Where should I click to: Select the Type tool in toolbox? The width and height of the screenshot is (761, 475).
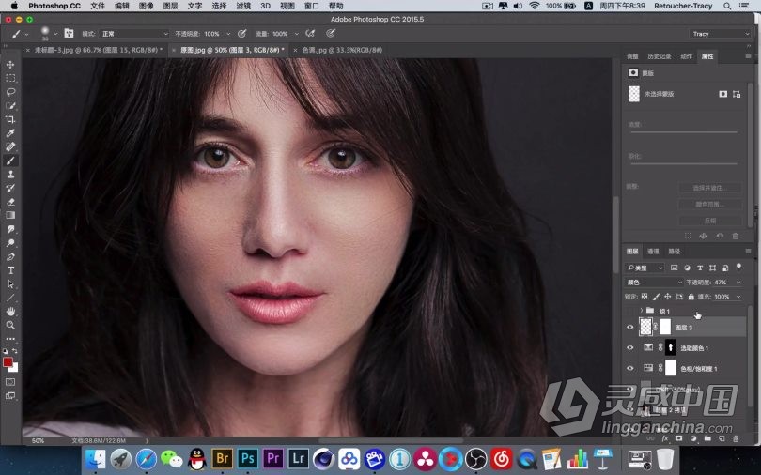click(x=10, y=270)
